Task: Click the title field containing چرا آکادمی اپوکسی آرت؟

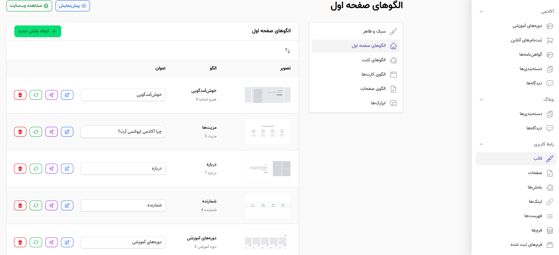Action: pyautogui.click(x=123, y=132)
